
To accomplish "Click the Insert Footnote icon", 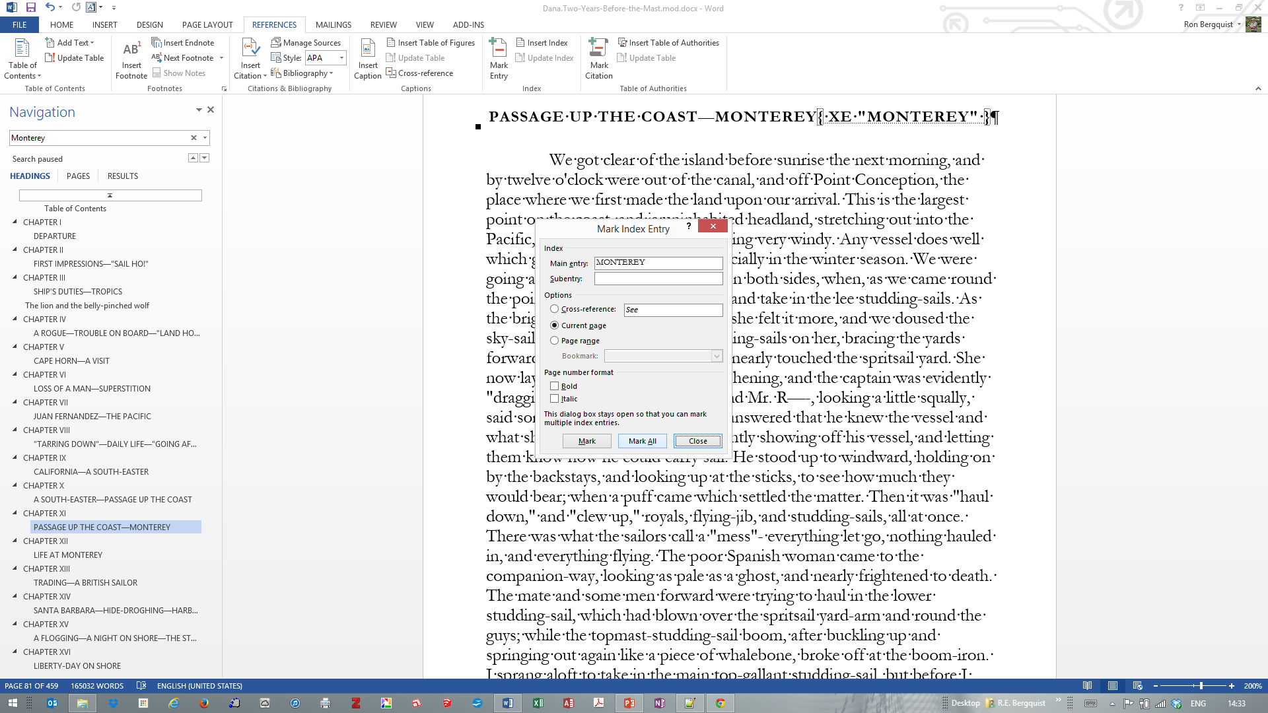I will [x=131, y=51].
